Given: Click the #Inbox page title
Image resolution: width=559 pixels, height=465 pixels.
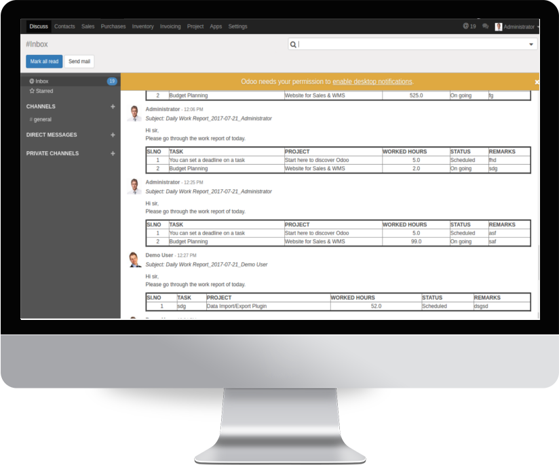Looking at the screenshot, I should click(x=37, y=44).
